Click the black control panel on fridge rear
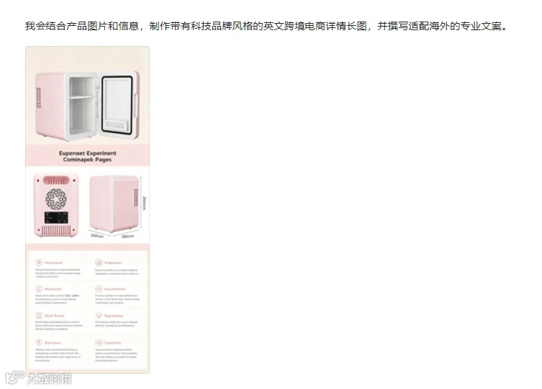The height and width of the screenshot is (389, 542). pos(56,218)
